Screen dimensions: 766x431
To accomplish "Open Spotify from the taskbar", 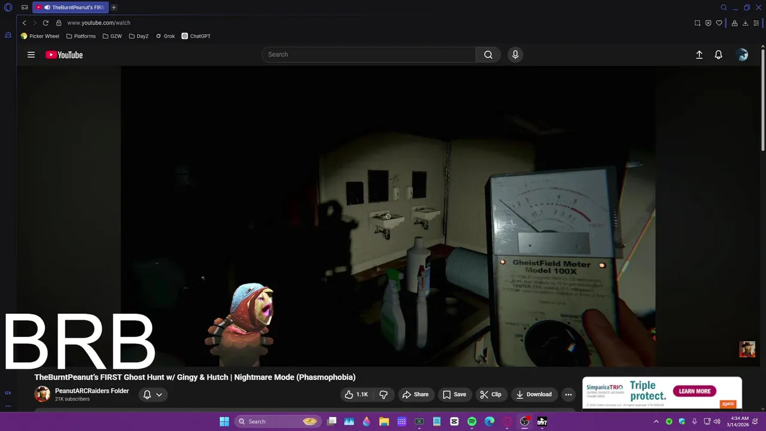I will click(x=472, y=421).
